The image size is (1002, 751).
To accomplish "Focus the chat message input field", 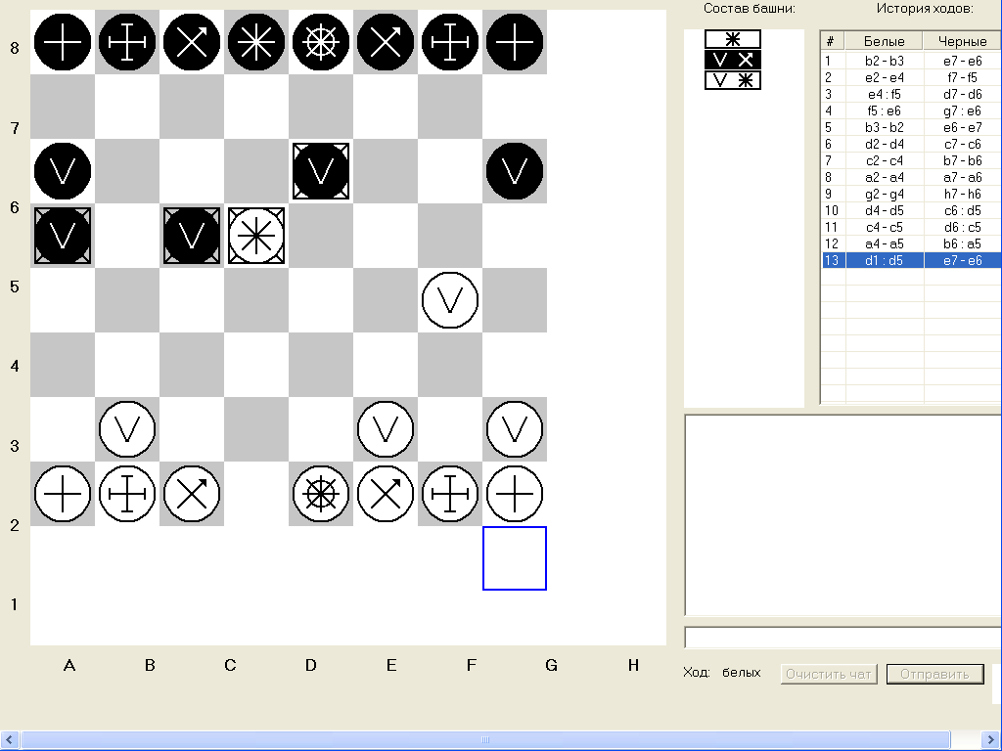I will point(843,638).
